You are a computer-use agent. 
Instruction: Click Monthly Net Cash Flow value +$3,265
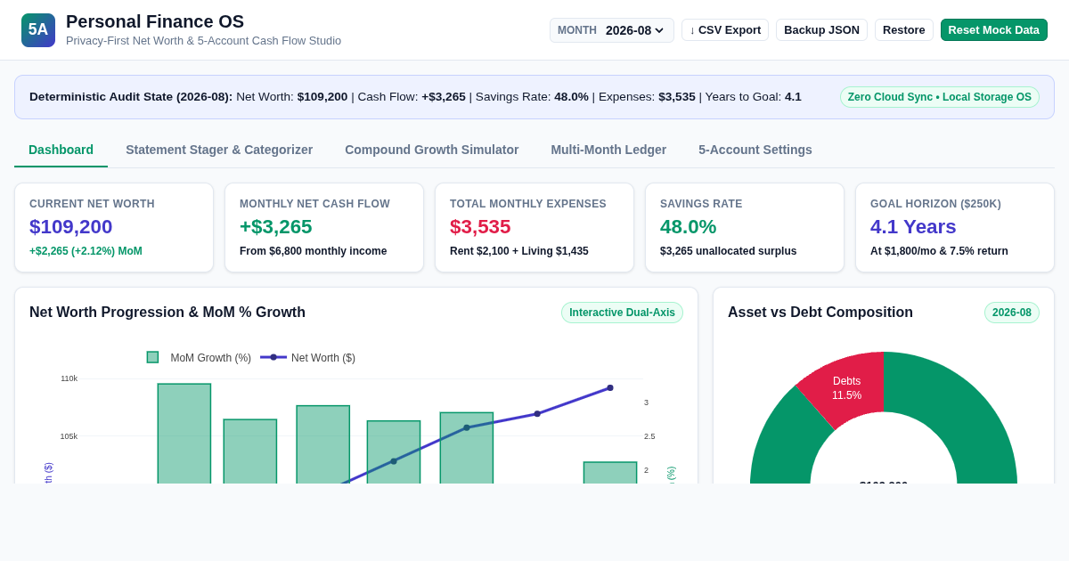(x=276, y=227)
